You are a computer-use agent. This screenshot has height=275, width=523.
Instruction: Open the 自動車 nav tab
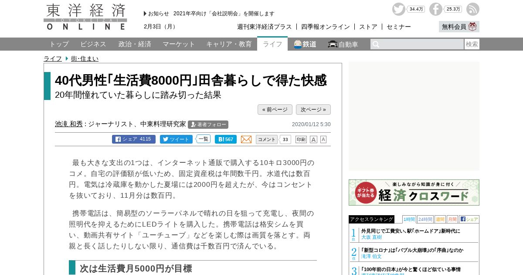[343, 44]
